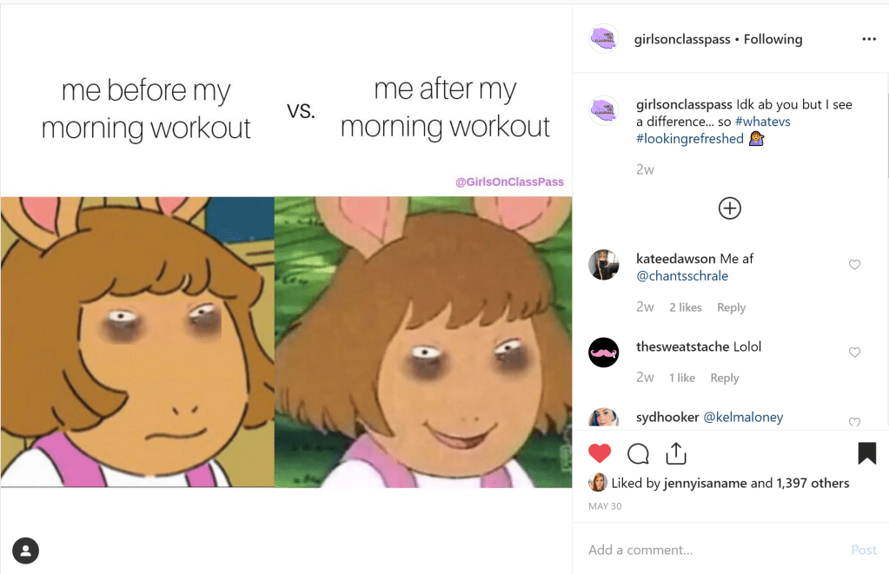Like kateedawson's comment heart
This screenshot has width=889, height=574.
[x=854, y=264]
